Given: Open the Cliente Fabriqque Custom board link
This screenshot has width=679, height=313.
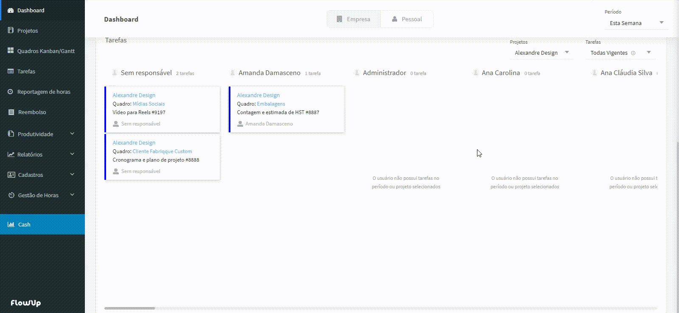Looking at the screenshot, I should click(x=162, y=151).
